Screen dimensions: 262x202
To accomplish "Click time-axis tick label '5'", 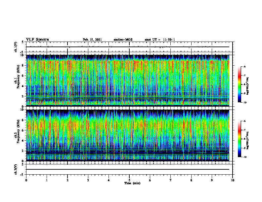I will (x=129, y=180).
